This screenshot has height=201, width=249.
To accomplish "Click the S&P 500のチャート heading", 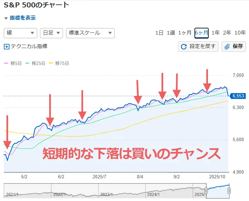I will tap(36, 5).
